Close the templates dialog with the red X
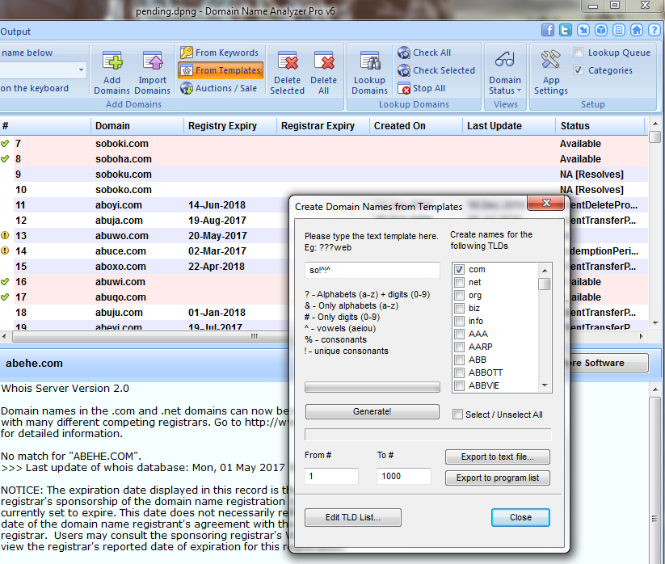The image size is (665, 564). 546,203
